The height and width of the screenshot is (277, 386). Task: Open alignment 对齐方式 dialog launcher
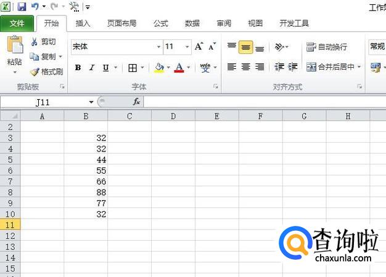pos(359,86)
